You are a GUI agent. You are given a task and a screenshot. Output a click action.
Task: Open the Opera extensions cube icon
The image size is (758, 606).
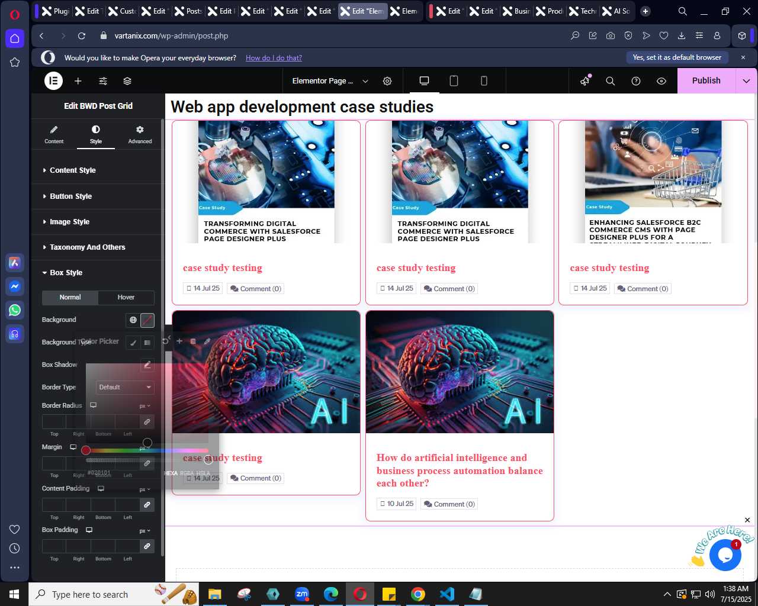(742, 36)
